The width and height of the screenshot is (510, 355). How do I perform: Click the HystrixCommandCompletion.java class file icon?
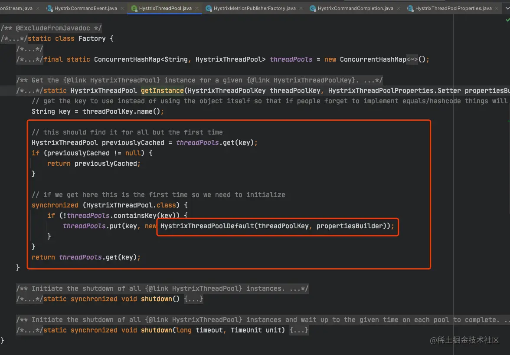(x=313, y=8)
